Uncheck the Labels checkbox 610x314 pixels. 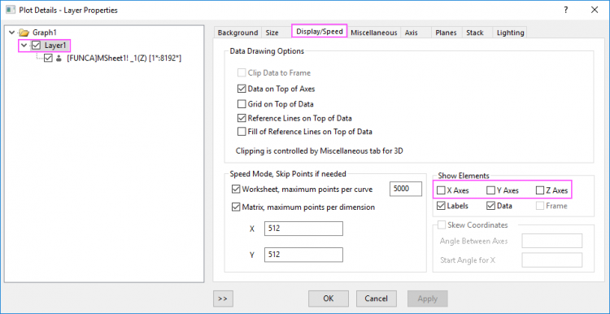(441, 206)
